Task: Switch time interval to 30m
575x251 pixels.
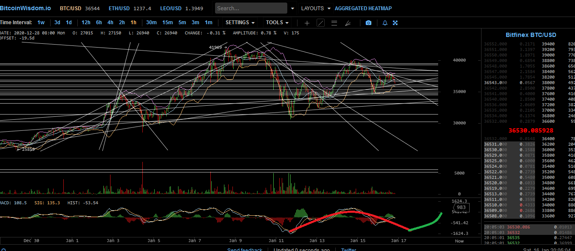Action: [x=151, y=23]
